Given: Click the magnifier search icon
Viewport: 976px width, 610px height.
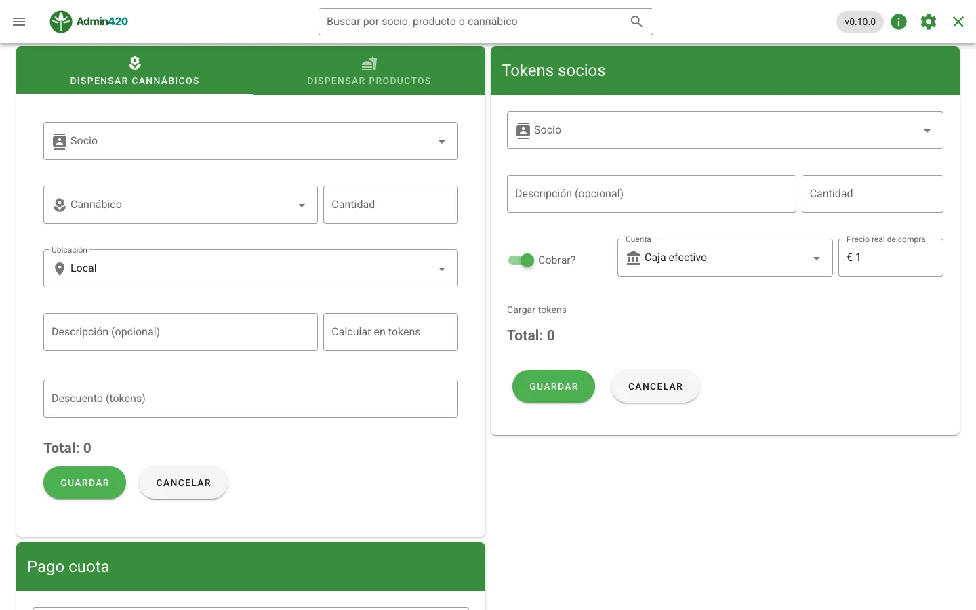Looking at the screenshot, I should point(636,22).
